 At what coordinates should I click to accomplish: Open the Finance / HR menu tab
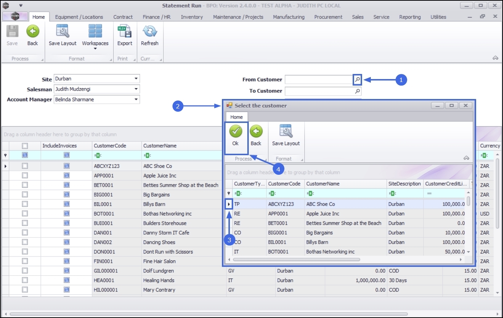tap(157, 17)
